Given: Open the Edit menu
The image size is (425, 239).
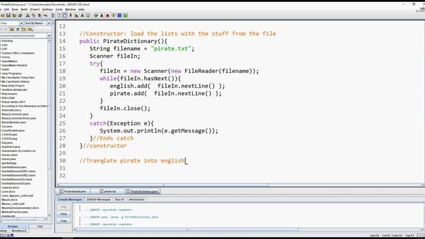Looking at the screenshot, I should pyautogui.click(x=7, y=9).
